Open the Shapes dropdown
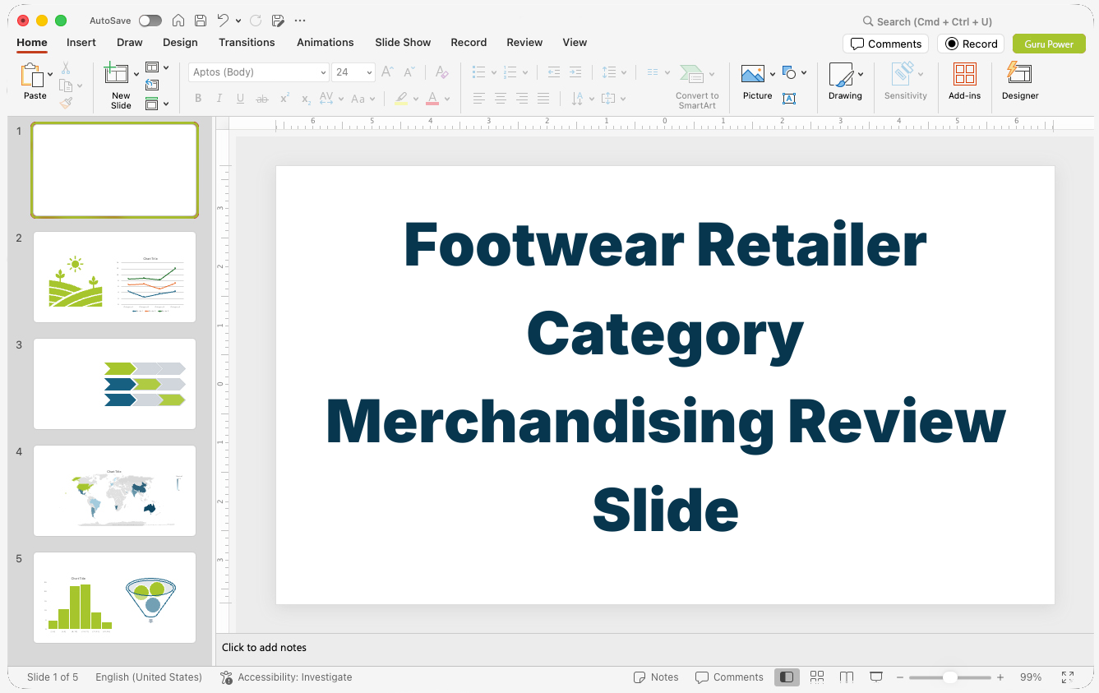This screenshot has width=1099, height=693. click(x=794, y=73)
